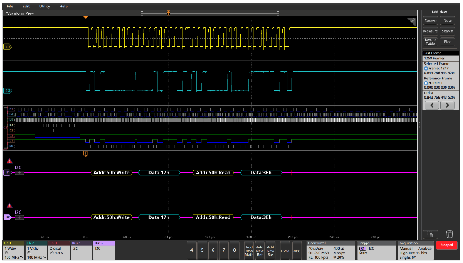Click the trash can delete icon
The width and height of the screenshot is (463, 263).
(450, 234)
